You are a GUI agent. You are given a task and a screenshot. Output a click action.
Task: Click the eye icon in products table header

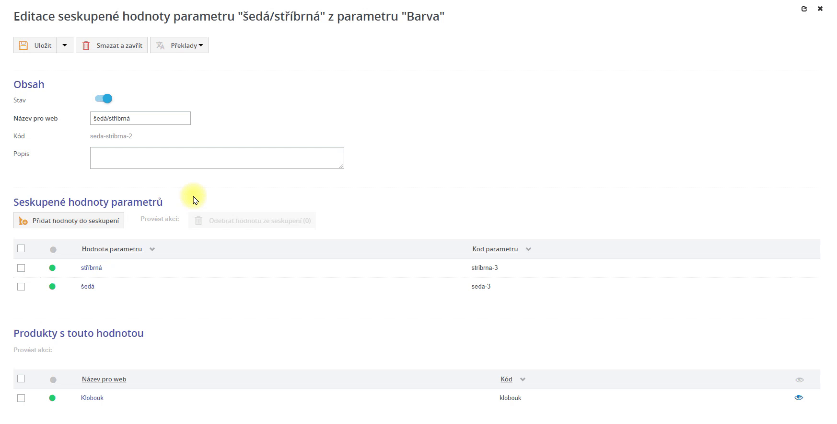[799, 379]
